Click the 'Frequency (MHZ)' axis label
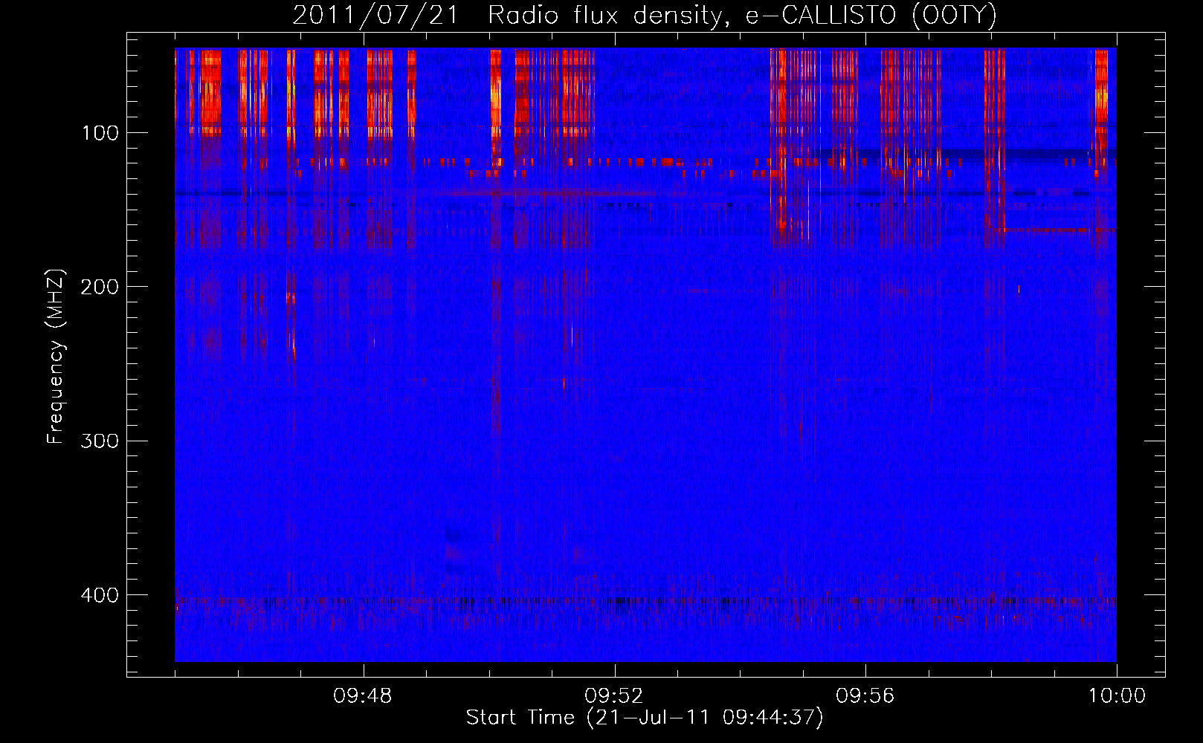The width and height of the screenshot is (1203, 743). coord(56,357)
